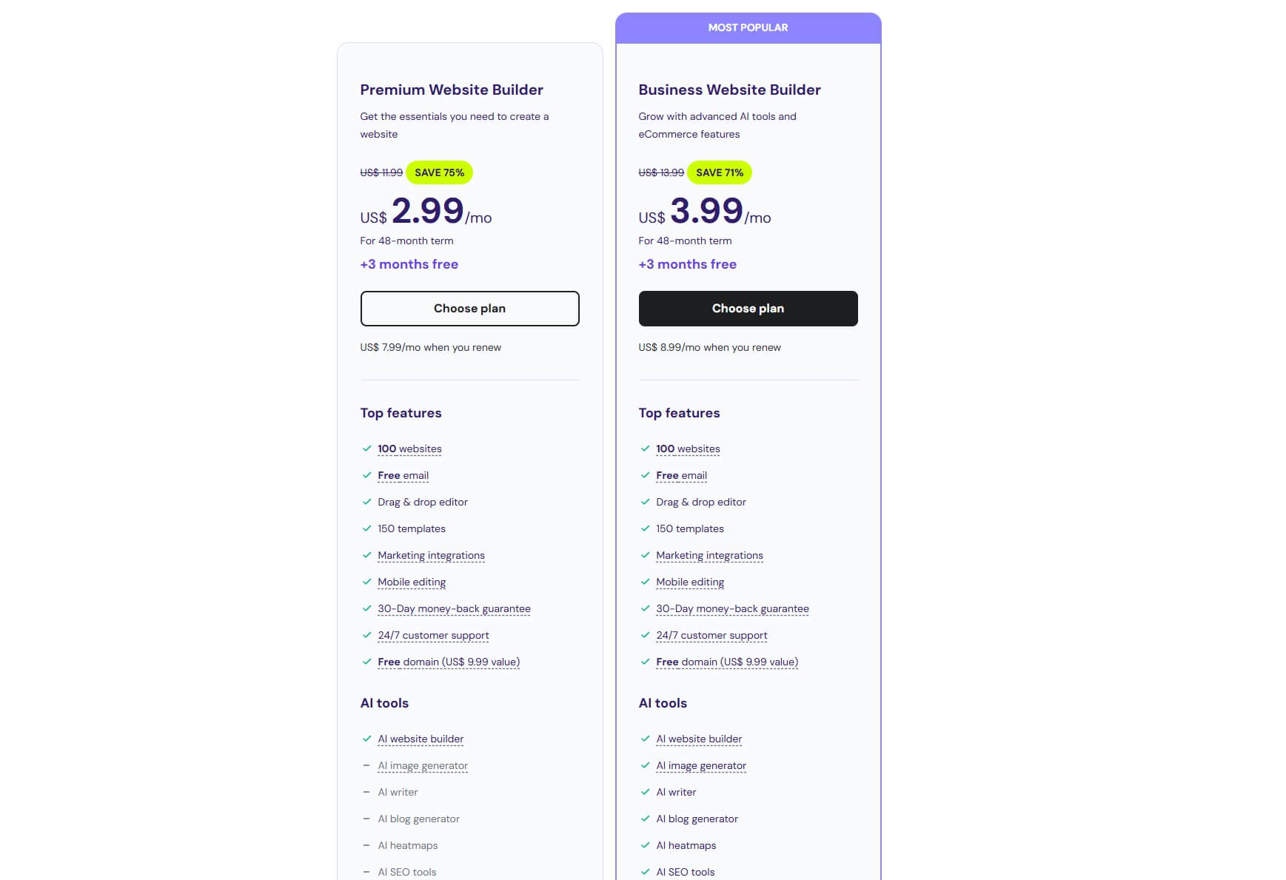Viewport: 1286px width, 880px height.
Task: Open Free domain value details under Premium
Action: 448,662
